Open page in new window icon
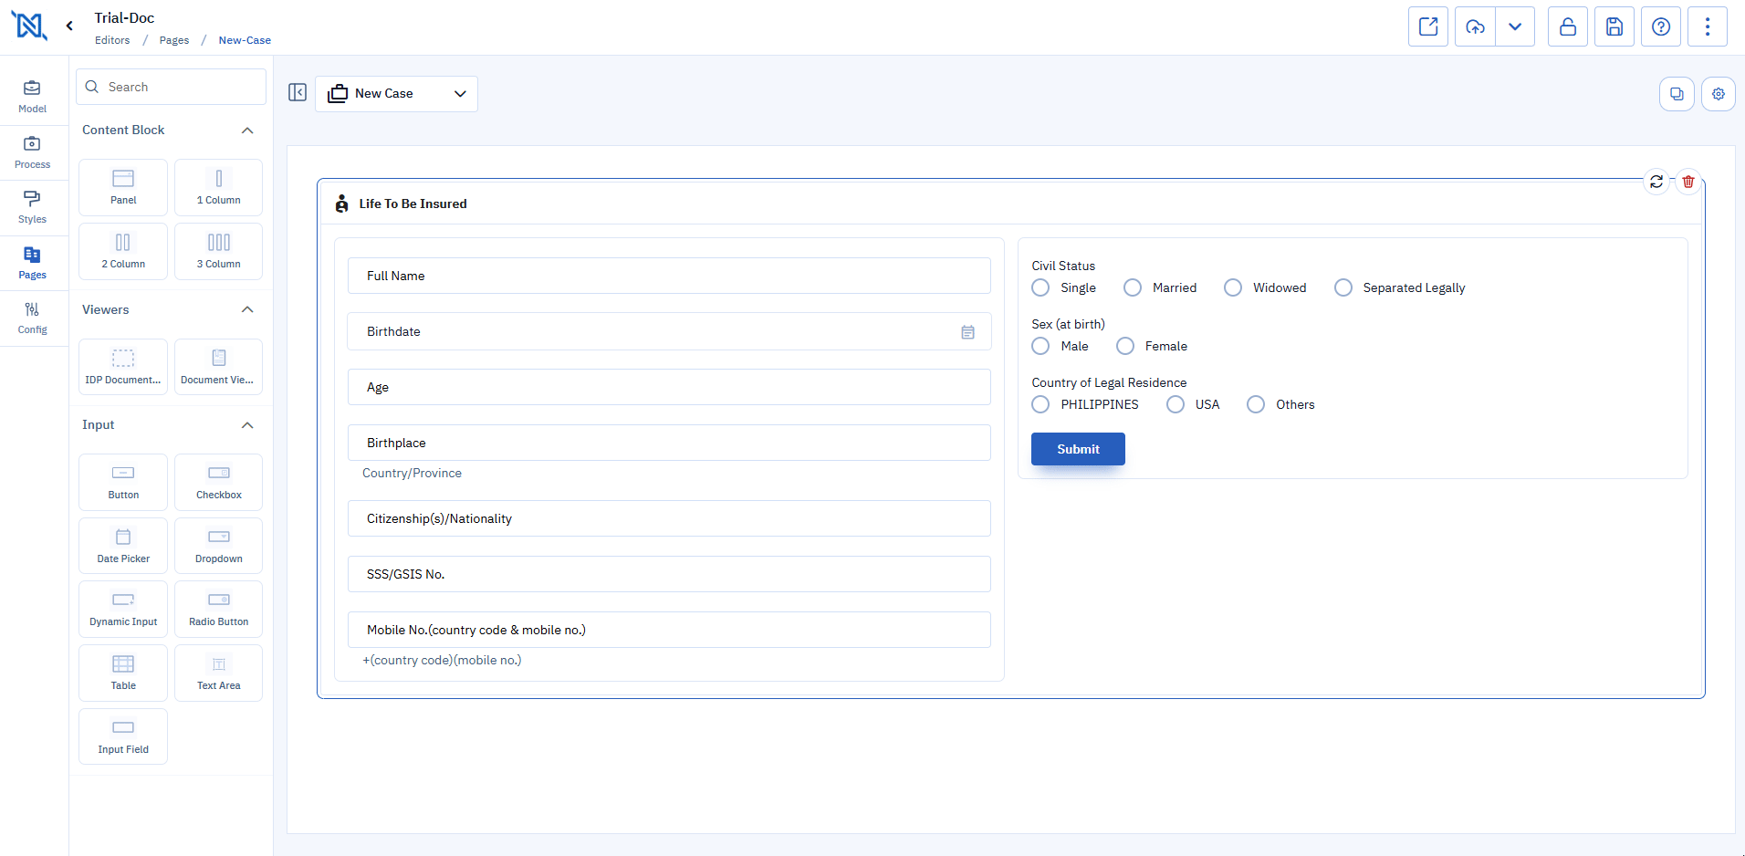The image size is (1745, 856). 1428,26
